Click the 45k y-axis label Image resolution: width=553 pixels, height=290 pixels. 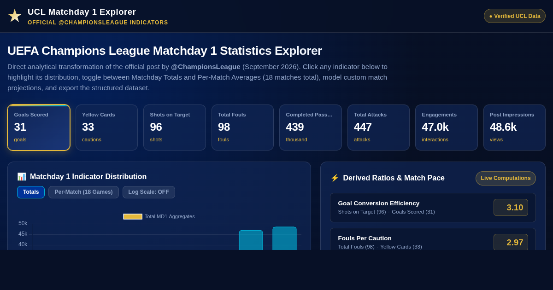[23, 234]
